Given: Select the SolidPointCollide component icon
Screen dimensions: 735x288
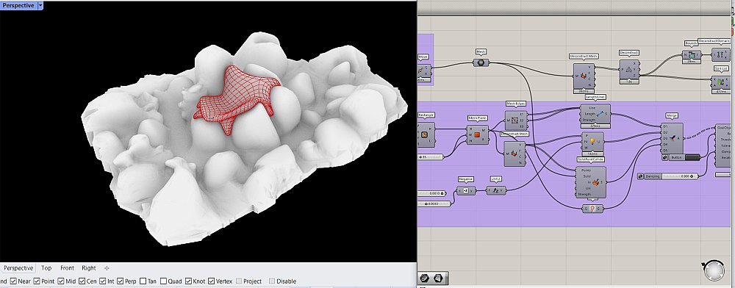Looking at the screenshot, I should pyautogui.click(x=595, y=183).
